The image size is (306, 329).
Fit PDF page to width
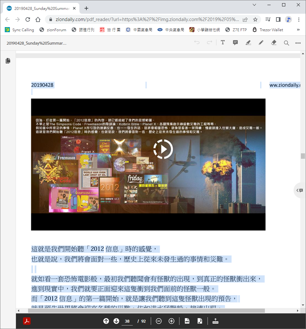[187, 321]
